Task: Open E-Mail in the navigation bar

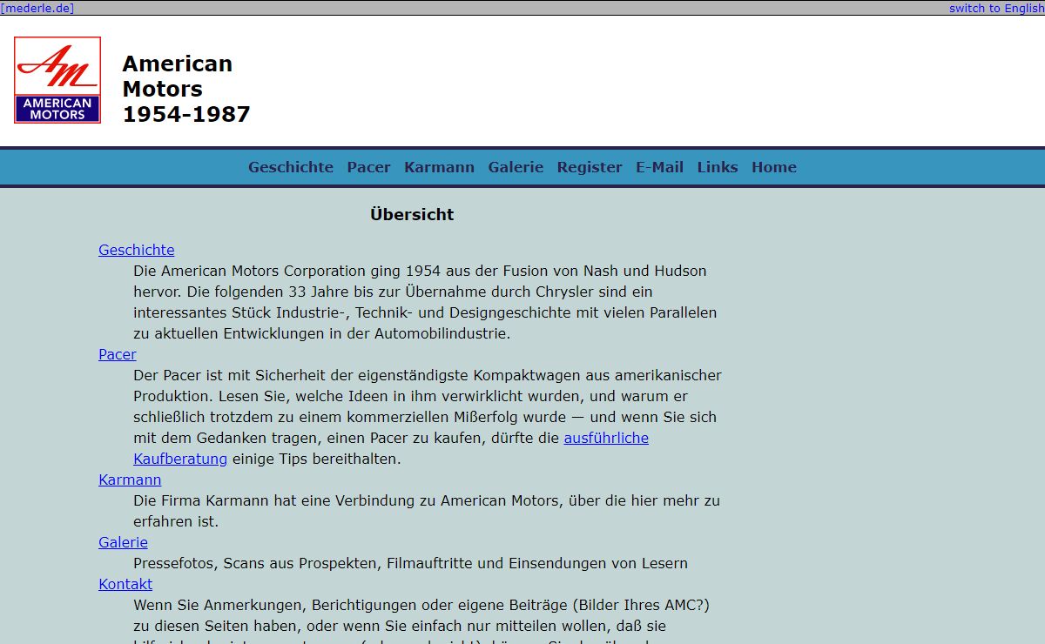Action: point(660,167)
